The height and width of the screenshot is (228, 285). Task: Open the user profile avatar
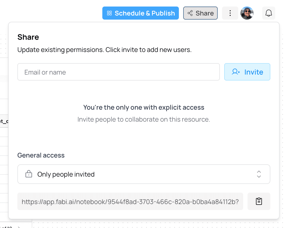(247, 13)
